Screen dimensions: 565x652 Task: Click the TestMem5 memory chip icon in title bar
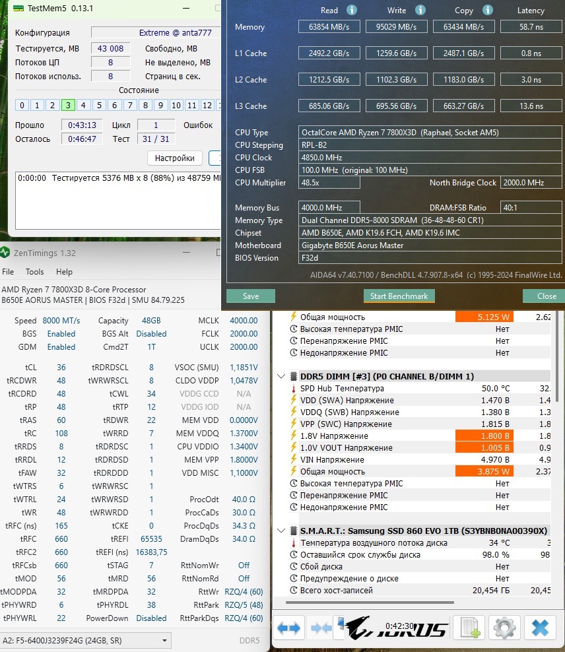(x=18, y=9)
